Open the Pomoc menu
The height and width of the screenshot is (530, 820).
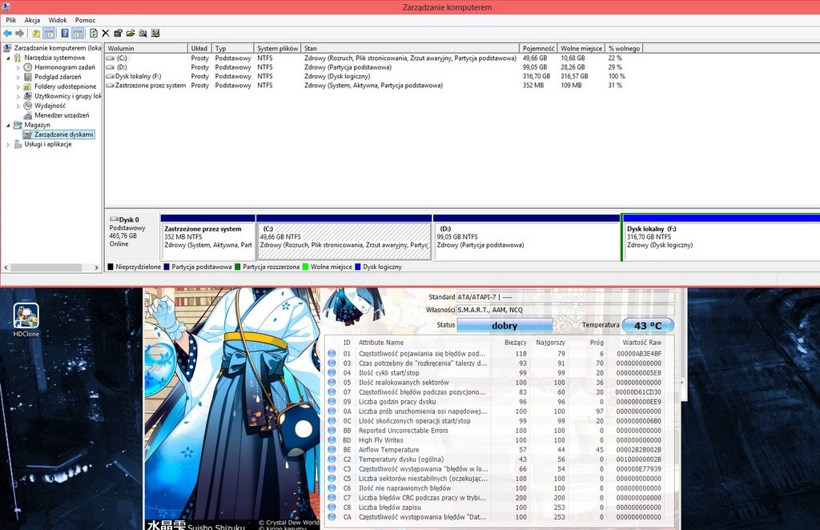pyautogui.click(x=85, y=20)
